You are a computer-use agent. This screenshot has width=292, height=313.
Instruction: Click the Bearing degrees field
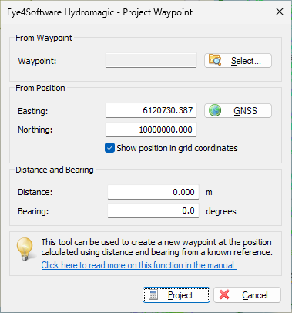tap(153, 211)
